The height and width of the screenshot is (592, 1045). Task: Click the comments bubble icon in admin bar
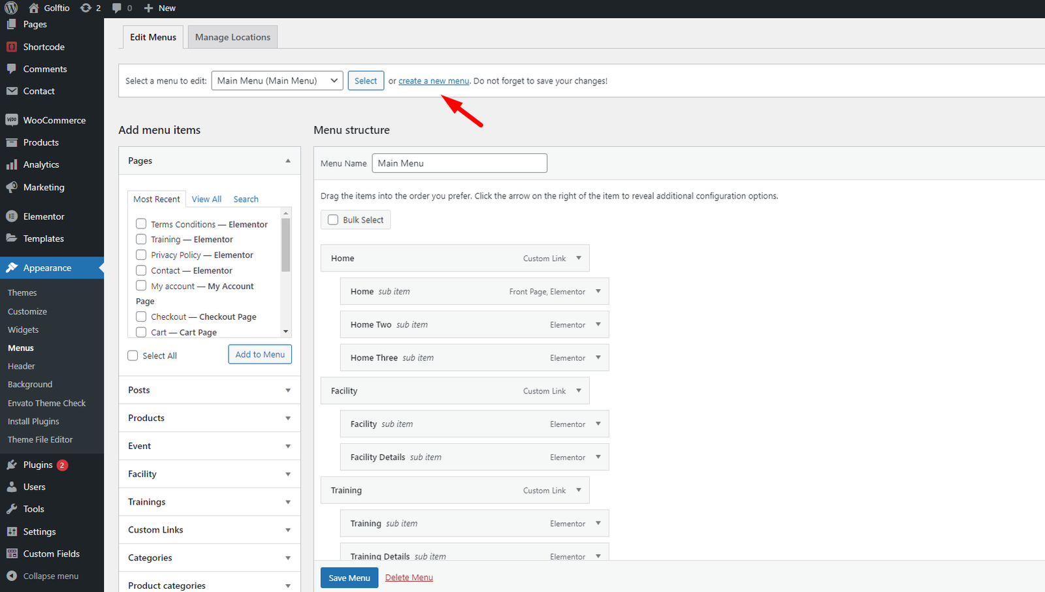[x=116, y=8]
